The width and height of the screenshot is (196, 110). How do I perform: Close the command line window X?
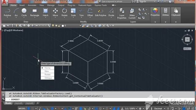pos(3,95)
